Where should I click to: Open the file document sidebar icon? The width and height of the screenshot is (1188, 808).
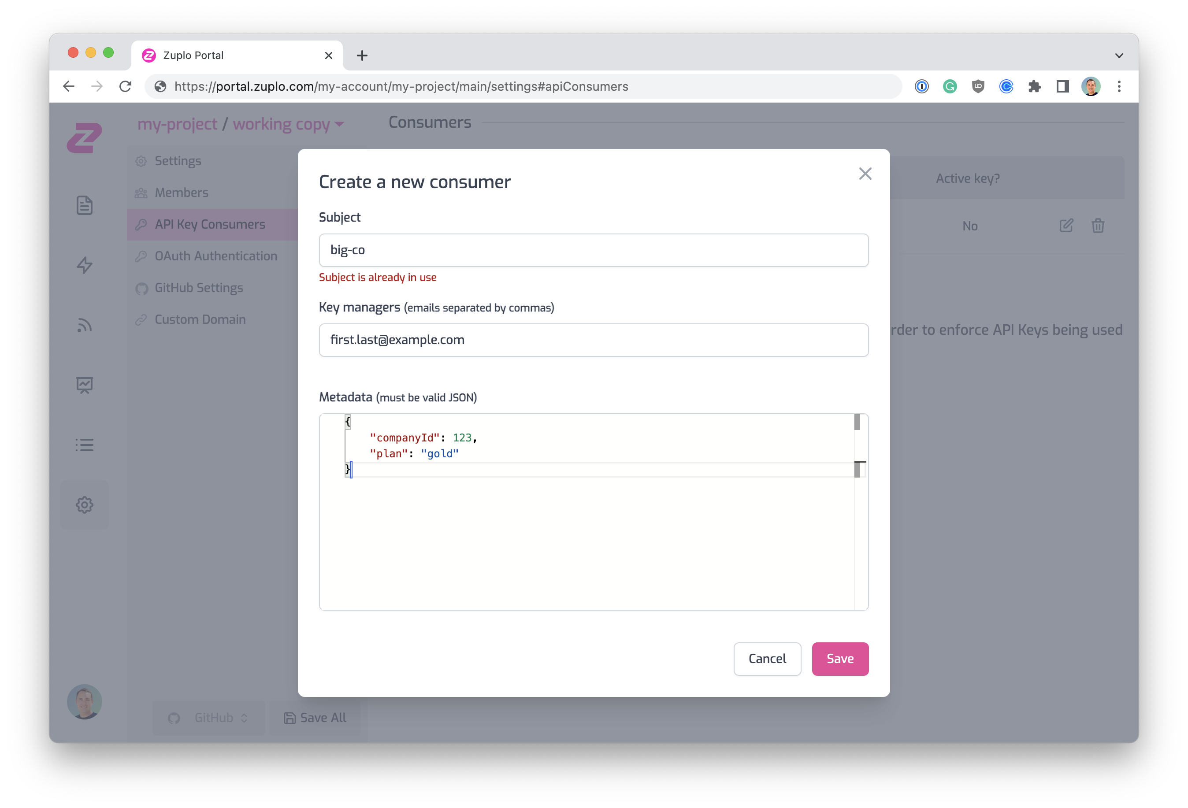84,205
